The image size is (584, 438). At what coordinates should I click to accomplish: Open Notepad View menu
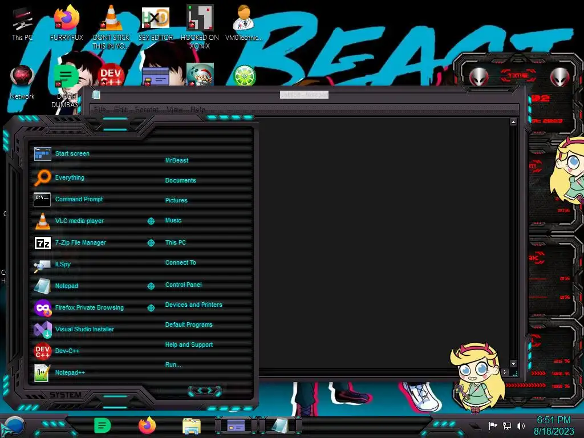coord(175,109)
